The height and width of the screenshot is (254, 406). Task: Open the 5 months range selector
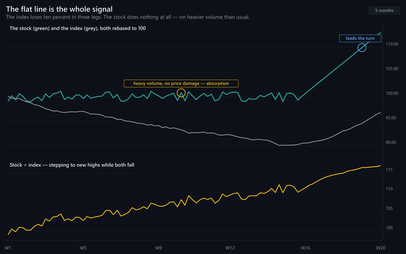tap(384, 10)
